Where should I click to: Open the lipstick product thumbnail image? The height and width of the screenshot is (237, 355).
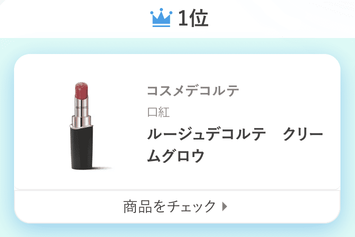(87, 126)
